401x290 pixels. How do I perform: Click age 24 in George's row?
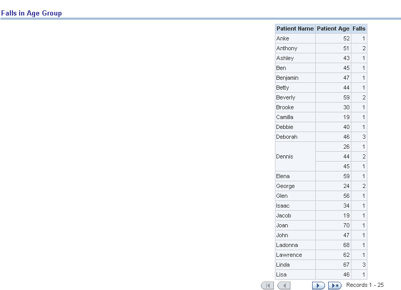click(333, 186)
